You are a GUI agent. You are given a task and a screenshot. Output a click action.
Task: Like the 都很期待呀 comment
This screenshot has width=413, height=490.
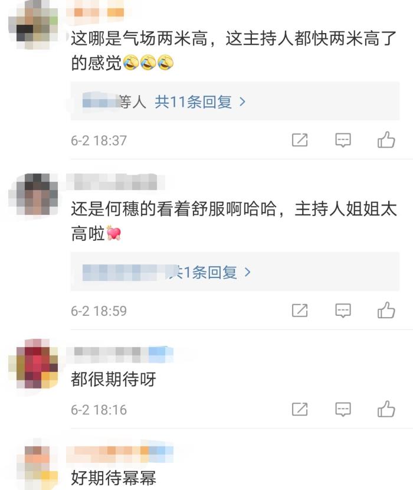point(386,409)
